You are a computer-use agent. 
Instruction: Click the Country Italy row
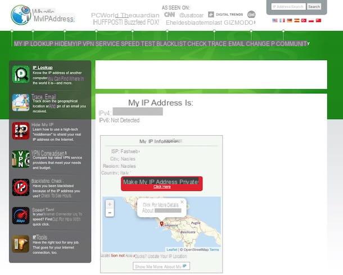(x=116, y=173)
